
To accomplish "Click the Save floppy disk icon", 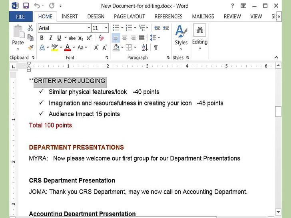I will 26,6.
